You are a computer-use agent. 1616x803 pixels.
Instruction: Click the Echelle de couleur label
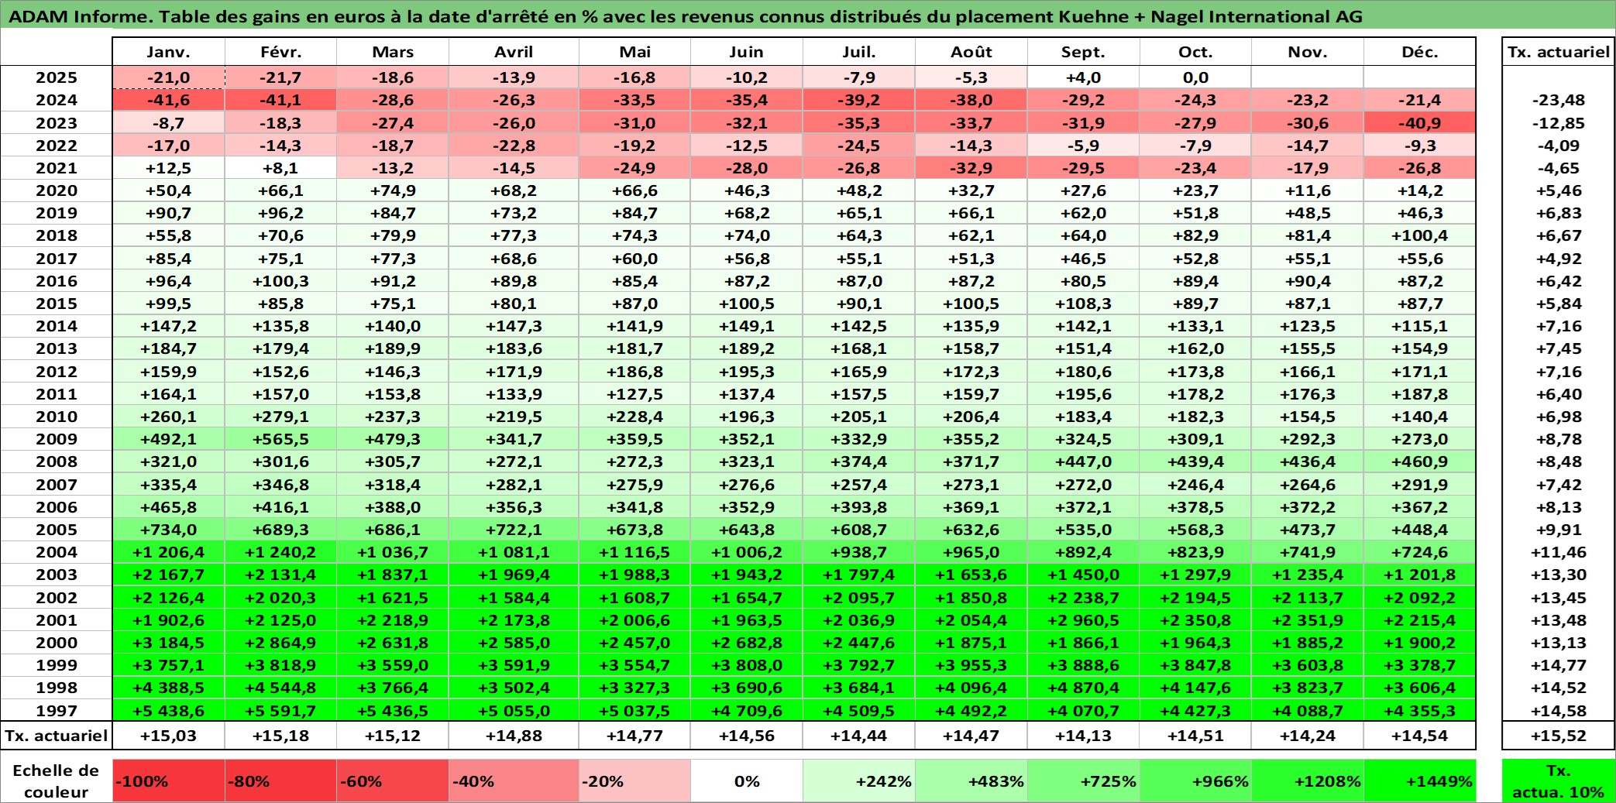(x=57, y=781)
